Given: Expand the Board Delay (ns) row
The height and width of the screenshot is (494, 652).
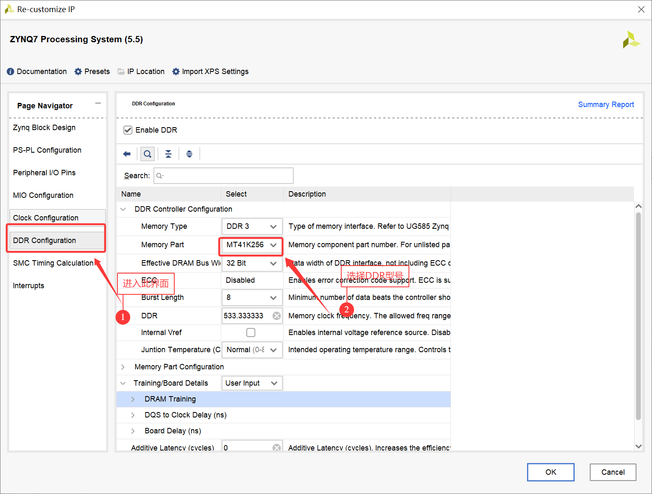Looking at the screenshot, I should [x=133, y=431].
